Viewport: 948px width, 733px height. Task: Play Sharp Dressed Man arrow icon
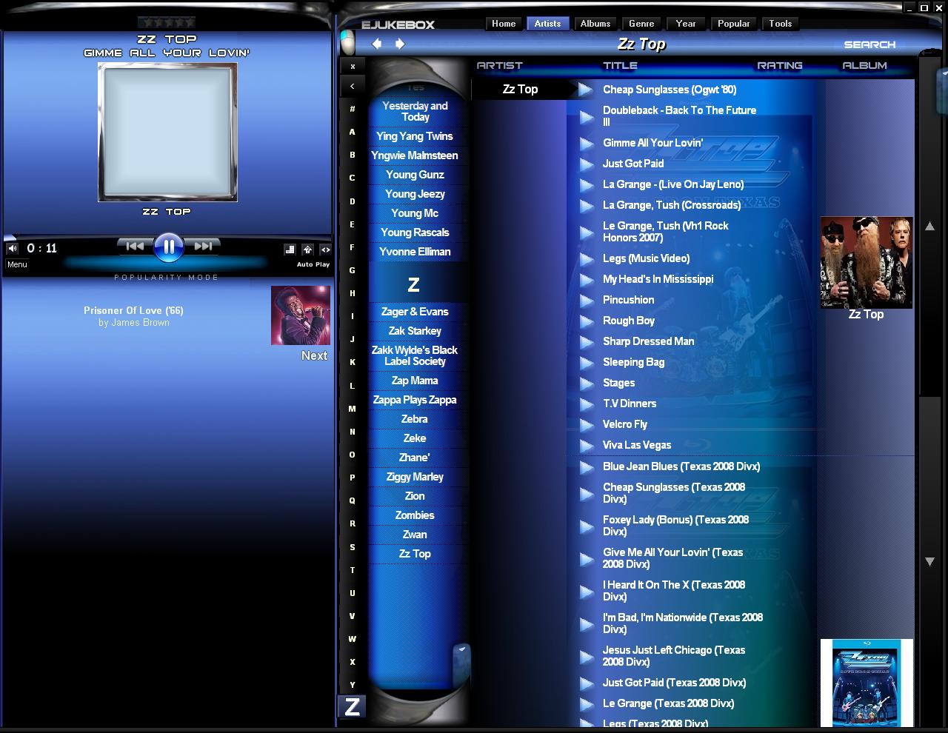tap(586, 342)
